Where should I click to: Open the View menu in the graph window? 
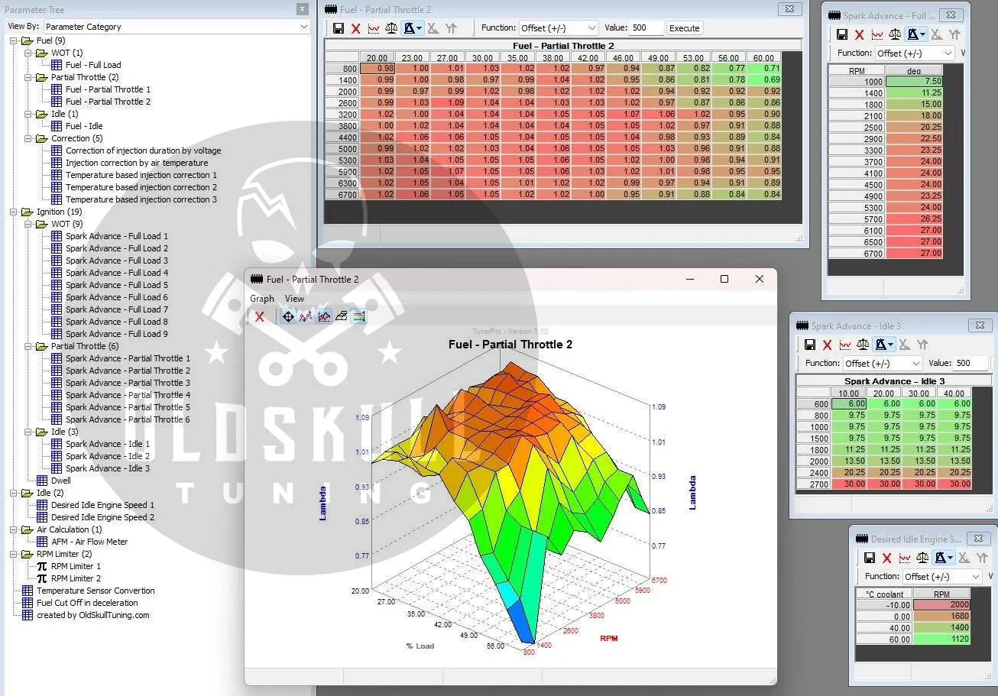pos(294,299)
